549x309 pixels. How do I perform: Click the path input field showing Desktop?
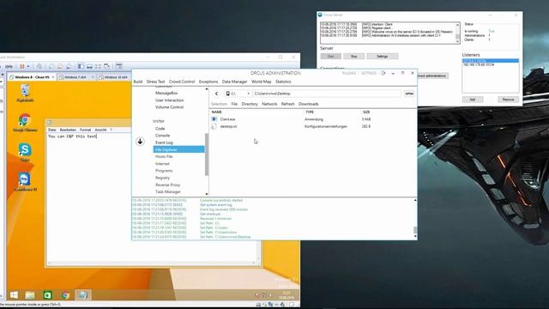(327, 94)
